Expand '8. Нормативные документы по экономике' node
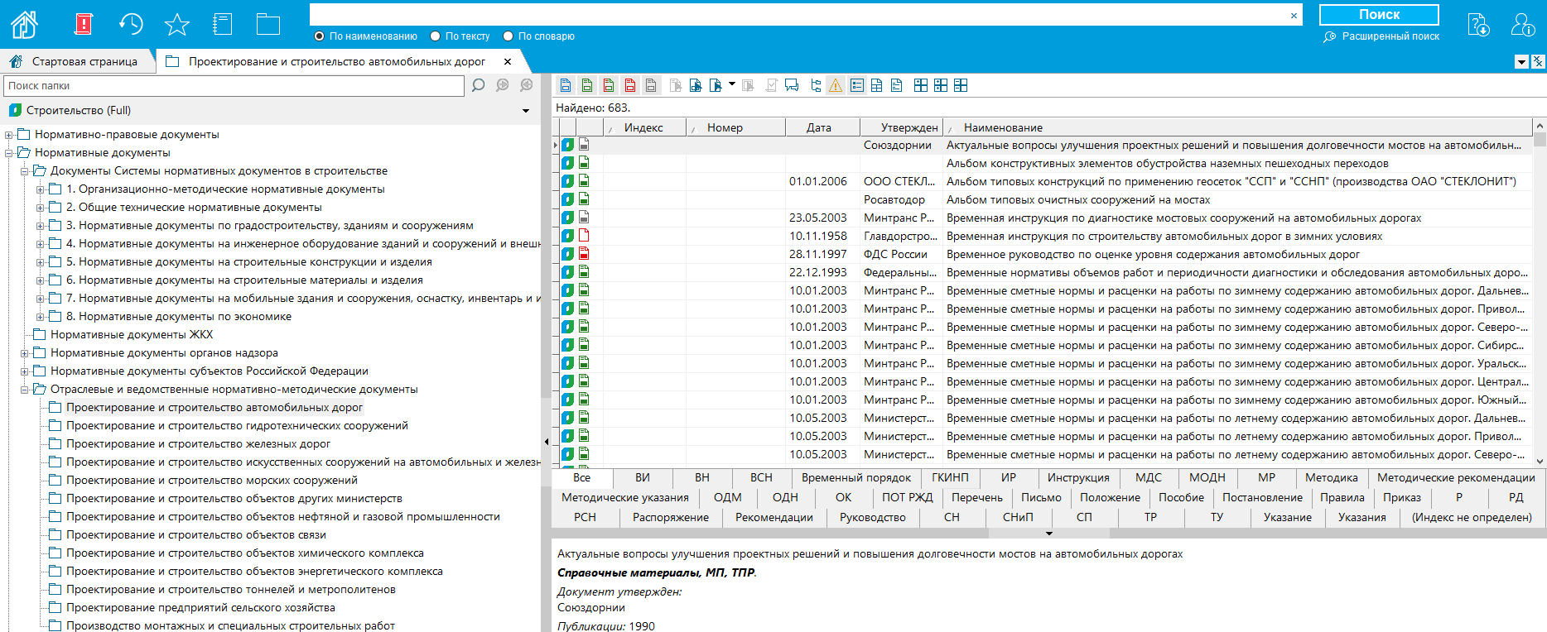1547x632 pixels. 41,317
